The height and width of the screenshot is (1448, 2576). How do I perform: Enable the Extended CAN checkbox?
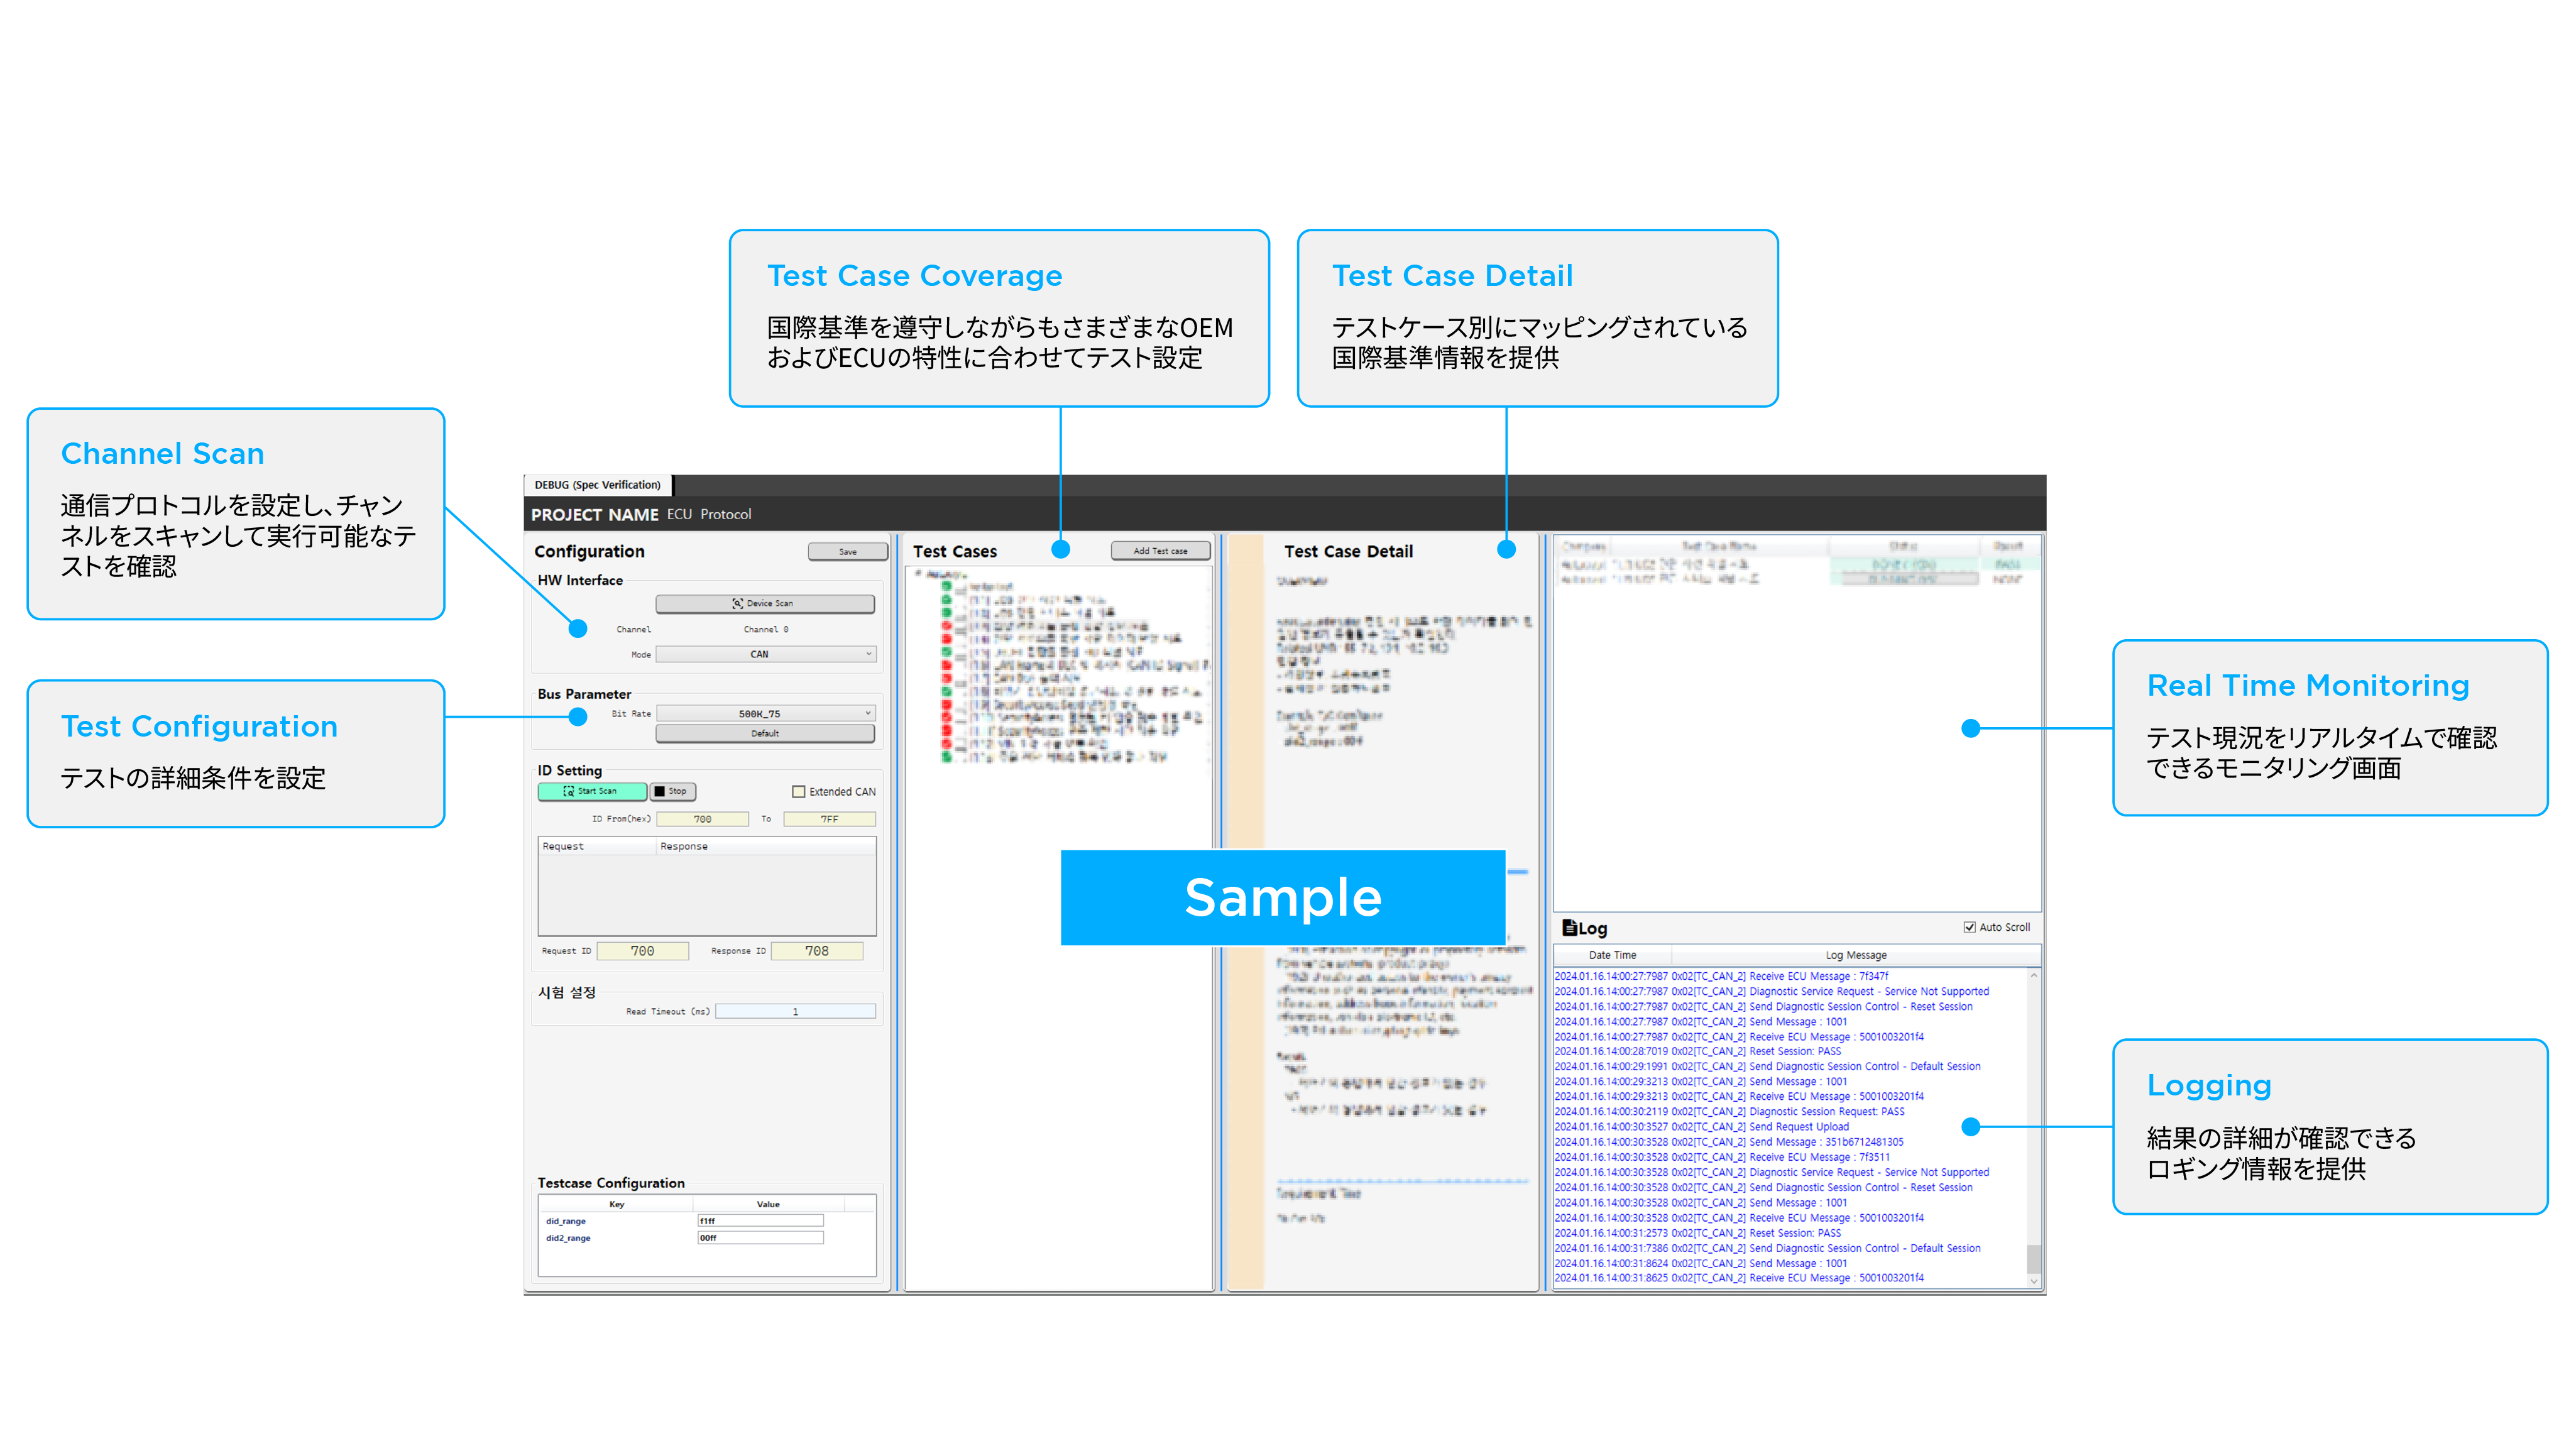click(798, 791)
